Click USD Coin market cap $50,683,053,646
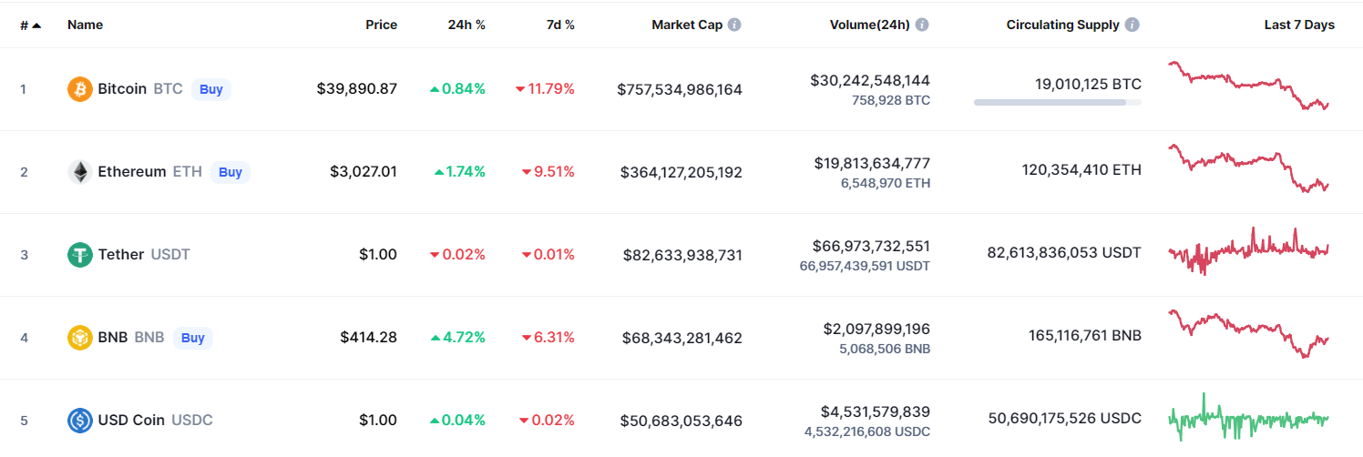The image size is (1363, 457). tap(681, 421)
